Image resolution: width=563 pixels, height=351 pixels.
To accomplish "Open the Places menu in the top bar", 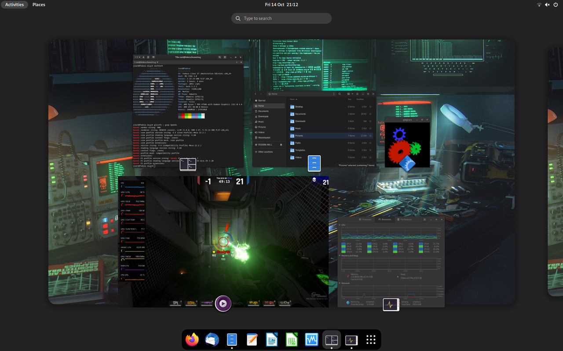I will pyautogui.click(x=39, y=4).
